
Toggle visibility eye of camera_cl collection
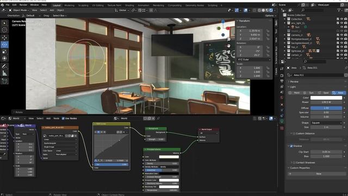[342, 35]
